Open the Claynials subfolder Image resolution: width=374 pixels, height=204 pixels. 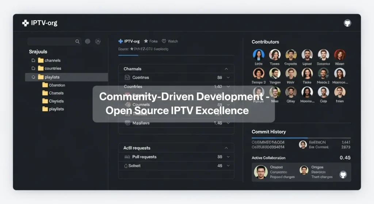point(53,101)
